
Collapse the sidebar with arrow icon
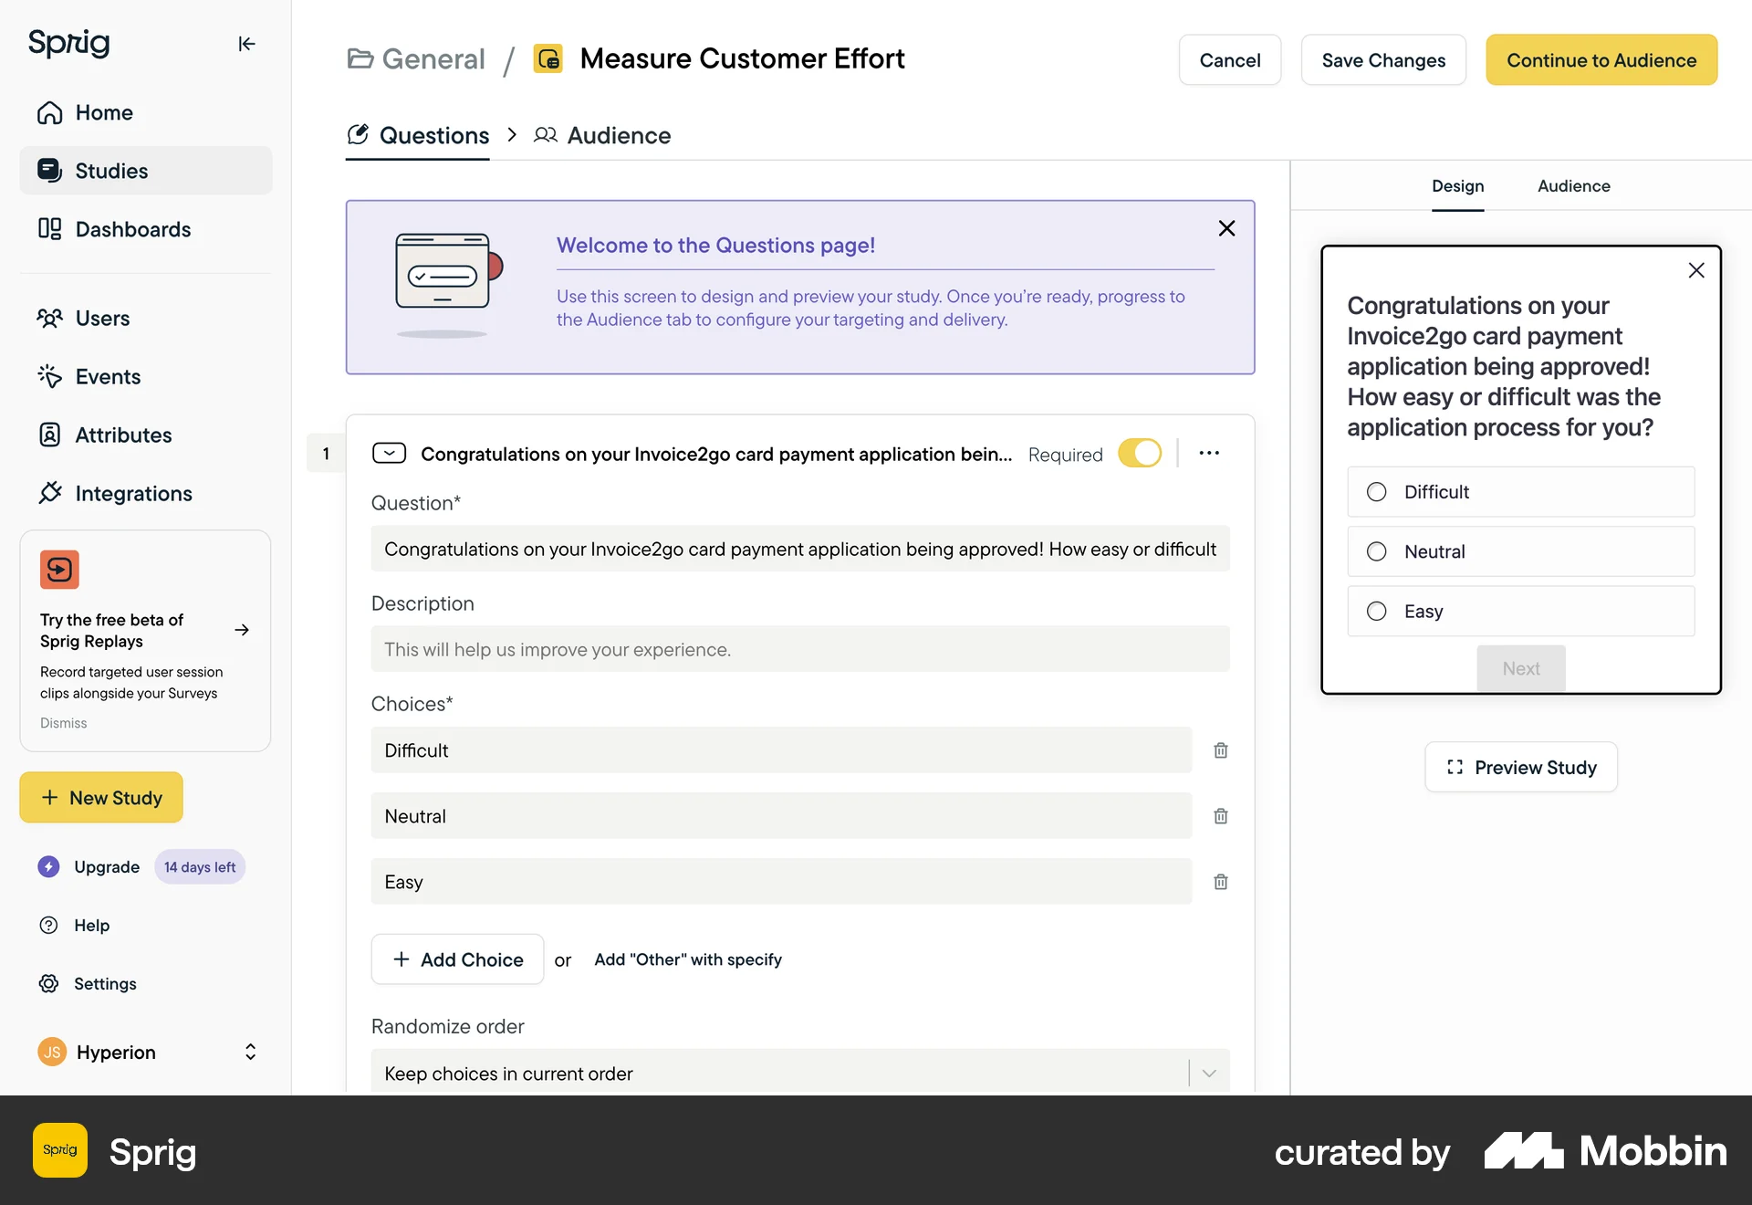pyautogui.click(x=246, y=44)
